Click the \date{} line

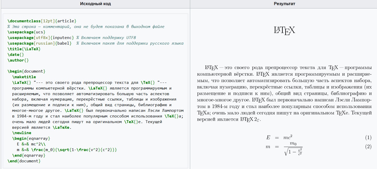[16, 55]
